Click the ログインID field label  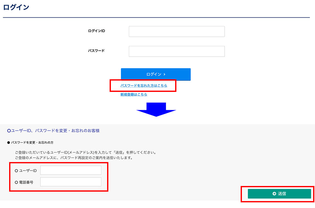point(96,31)
